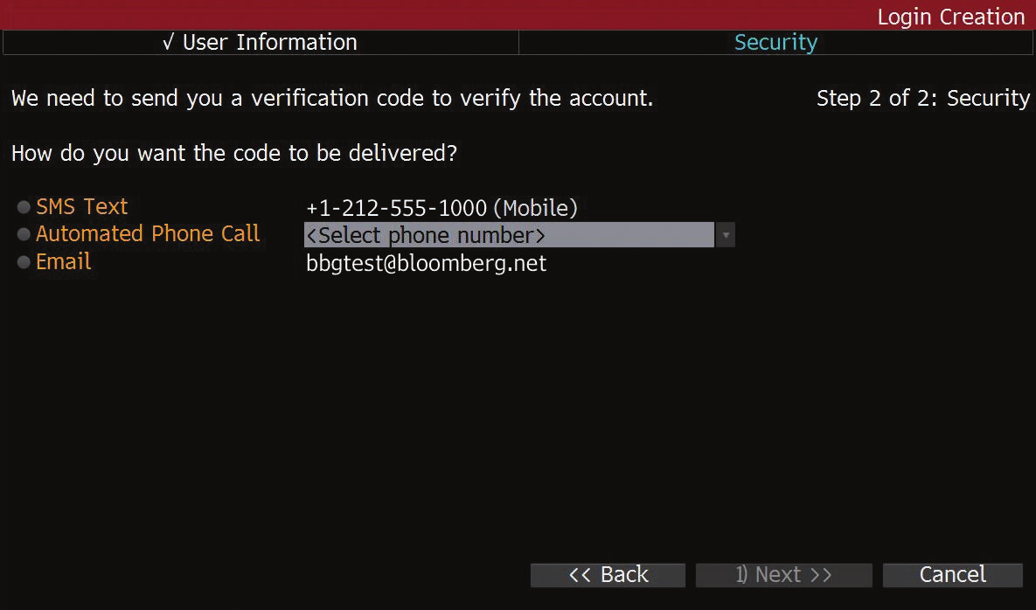Click the Automated Phone Call label text
The image size is (1036, 610).
tap(148, 234)
